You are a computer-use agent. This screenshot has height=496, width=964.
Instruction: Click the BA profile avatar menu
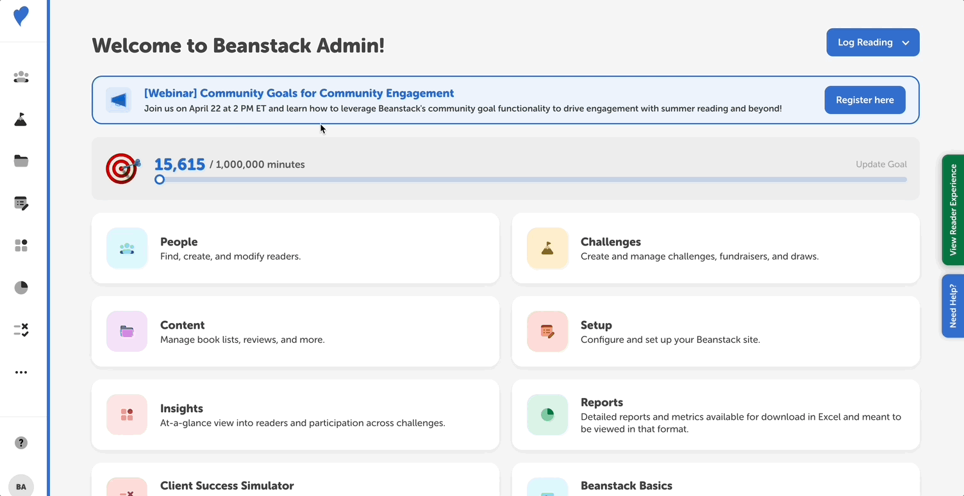tap(21, 485)
